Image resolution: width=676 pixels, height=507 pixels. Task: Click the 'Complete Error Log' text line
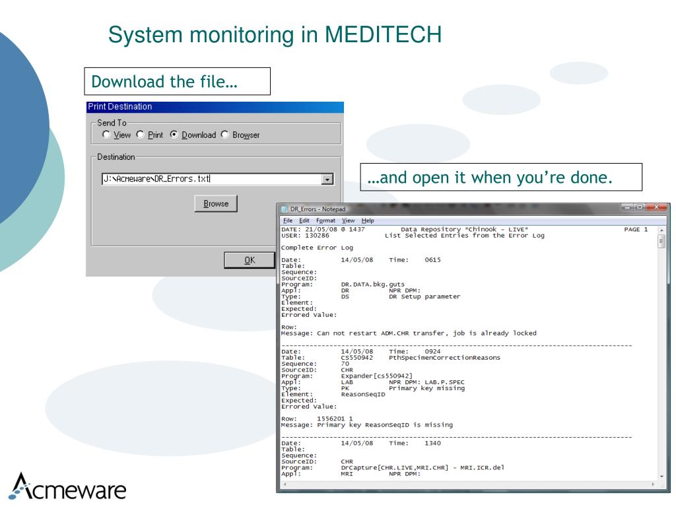coord(317,248)
